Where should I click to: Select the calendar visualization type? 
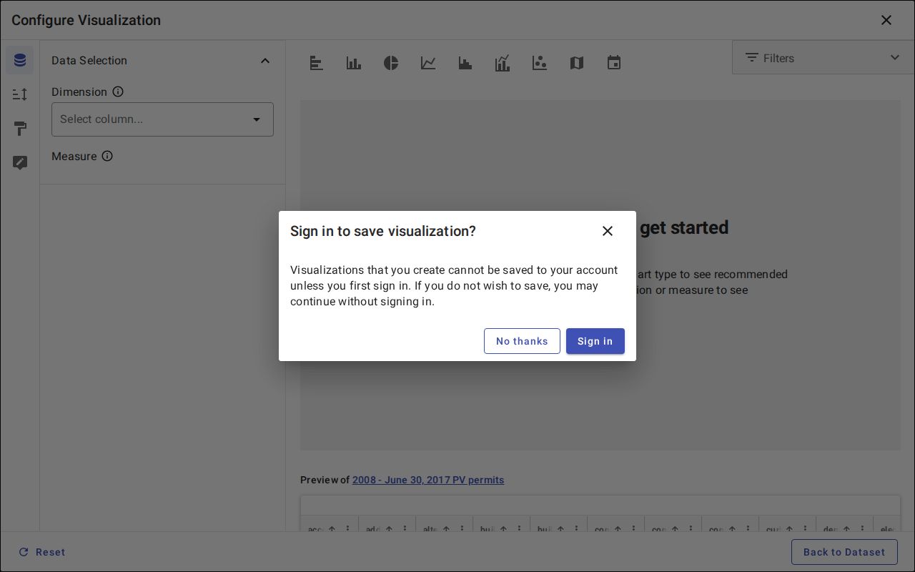click(614, 63)
